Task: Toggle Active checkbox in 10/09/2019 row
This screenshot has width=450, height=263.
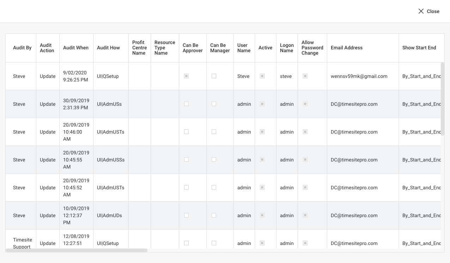Action: click(262, 215)
